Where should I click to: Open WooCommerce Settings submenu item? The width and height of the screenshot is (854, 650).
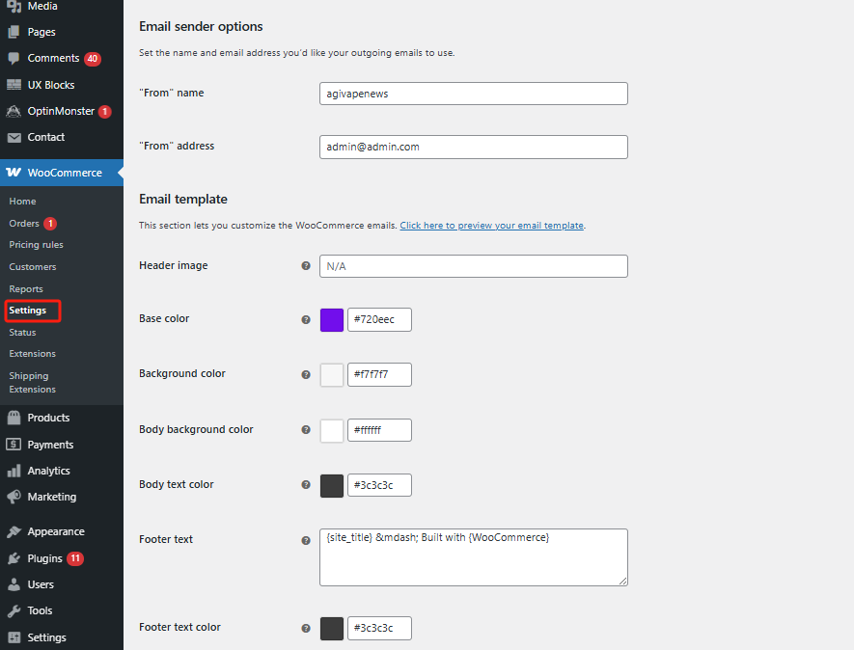coord(28,311)
